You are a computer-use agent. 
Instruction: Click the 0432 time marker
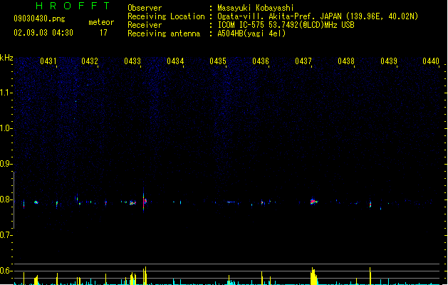click(90, 61)
